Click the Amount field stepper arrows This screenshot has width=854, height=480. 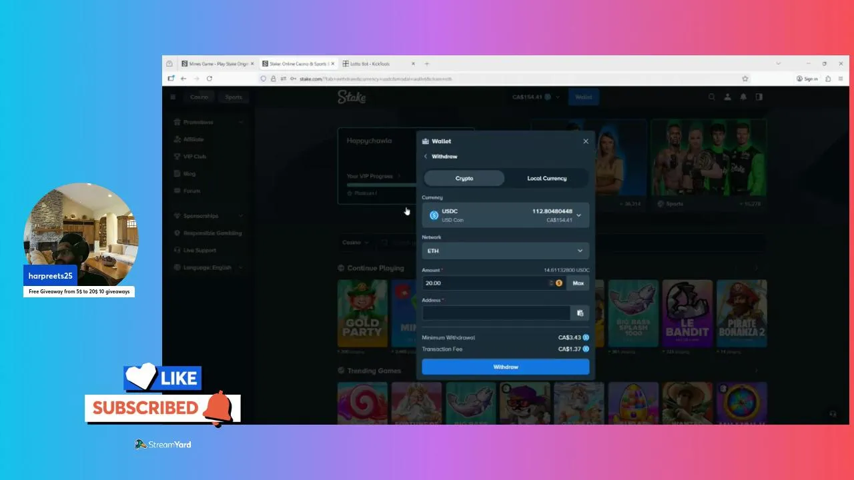click(551, 283)
